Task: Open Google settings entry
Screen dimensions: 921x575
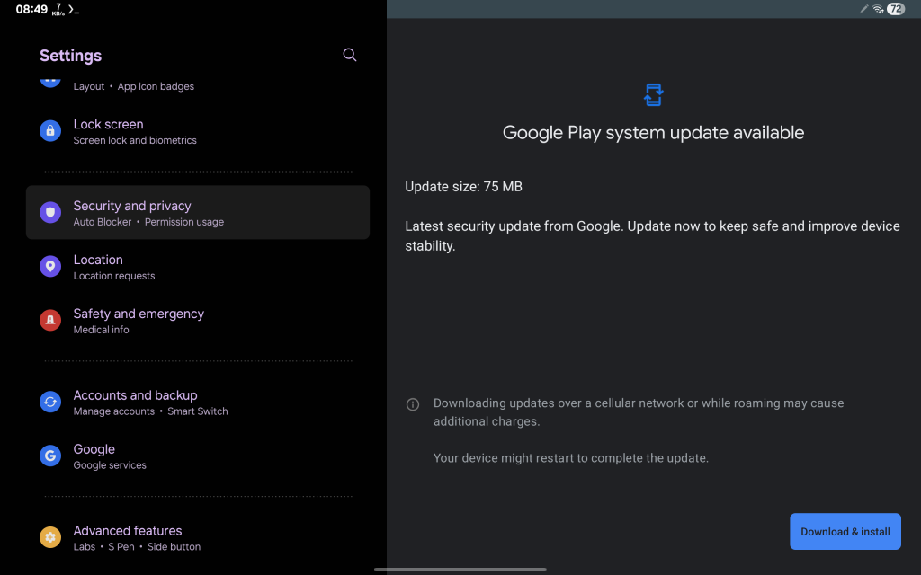Action: [x=197, y=456]
